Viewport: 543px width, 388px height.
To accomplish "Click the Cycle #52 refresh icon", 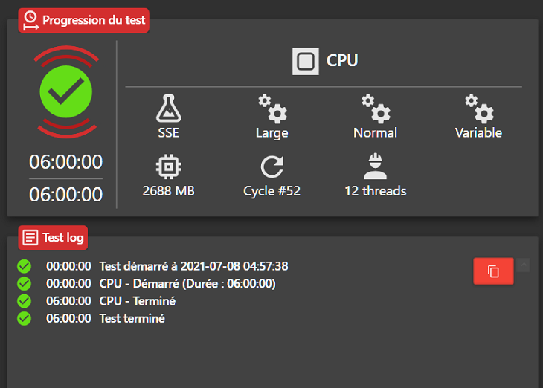I will click(272, 166).
